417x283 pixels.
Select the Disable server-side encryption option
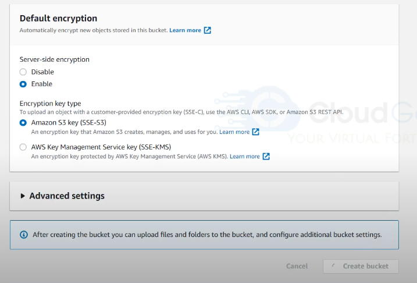click(x=23, y=72)
